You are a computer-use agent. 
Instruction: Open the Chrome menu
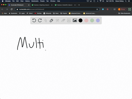(8, 1)
